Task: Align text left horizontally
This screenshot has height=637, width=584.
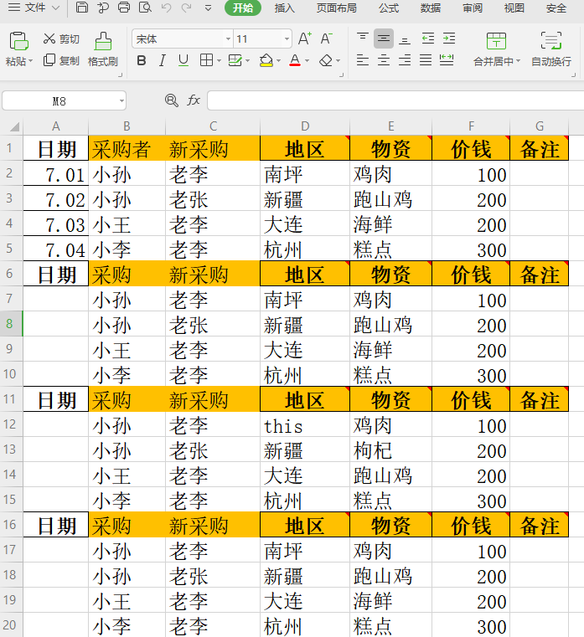Action: coord(362,60)
